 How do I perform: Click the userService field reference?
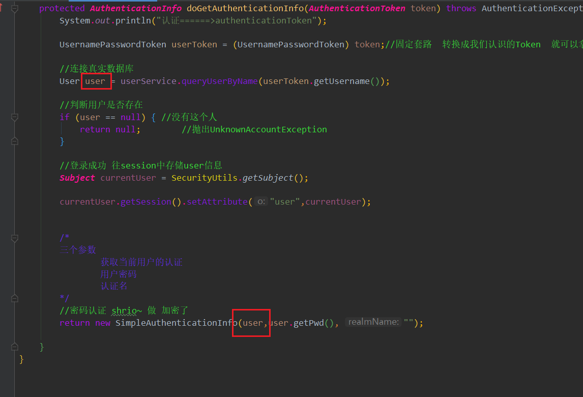(x=149, y=81)
